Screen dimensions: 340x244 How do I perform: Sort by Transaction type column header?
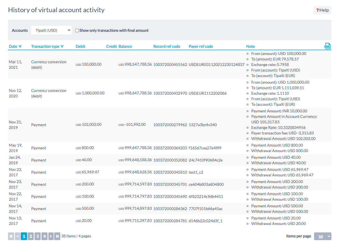pyautogui.click(x=45, y=46)
